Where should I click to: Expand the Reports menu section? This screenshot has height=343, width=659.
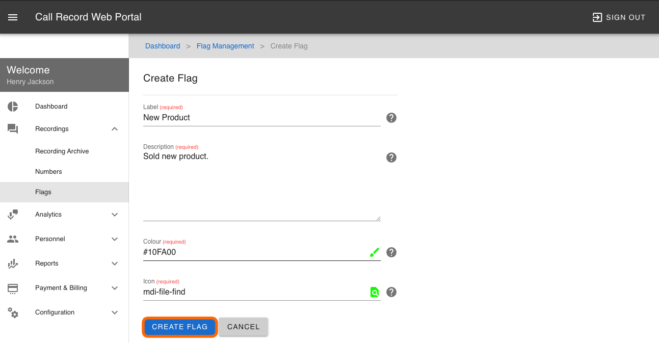[115, 263]
